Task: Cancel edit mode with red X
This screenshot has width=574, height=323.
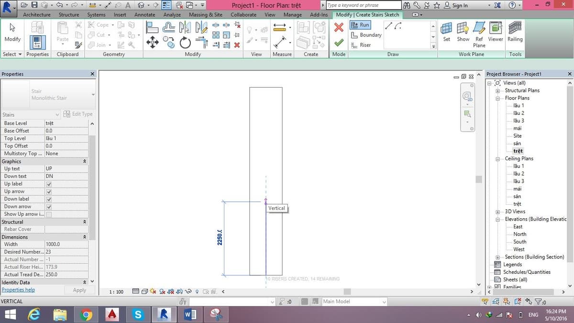Action: [339, 27]
